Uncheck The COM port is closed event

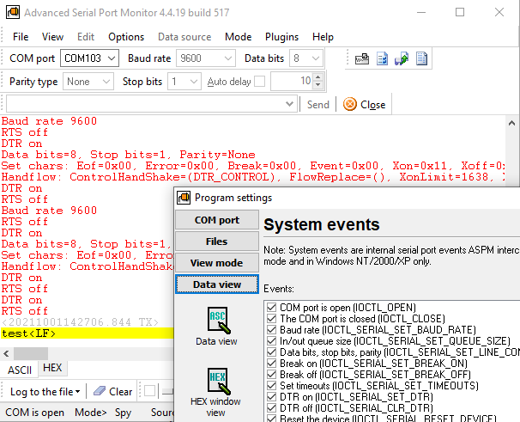(x=272, y=319)
